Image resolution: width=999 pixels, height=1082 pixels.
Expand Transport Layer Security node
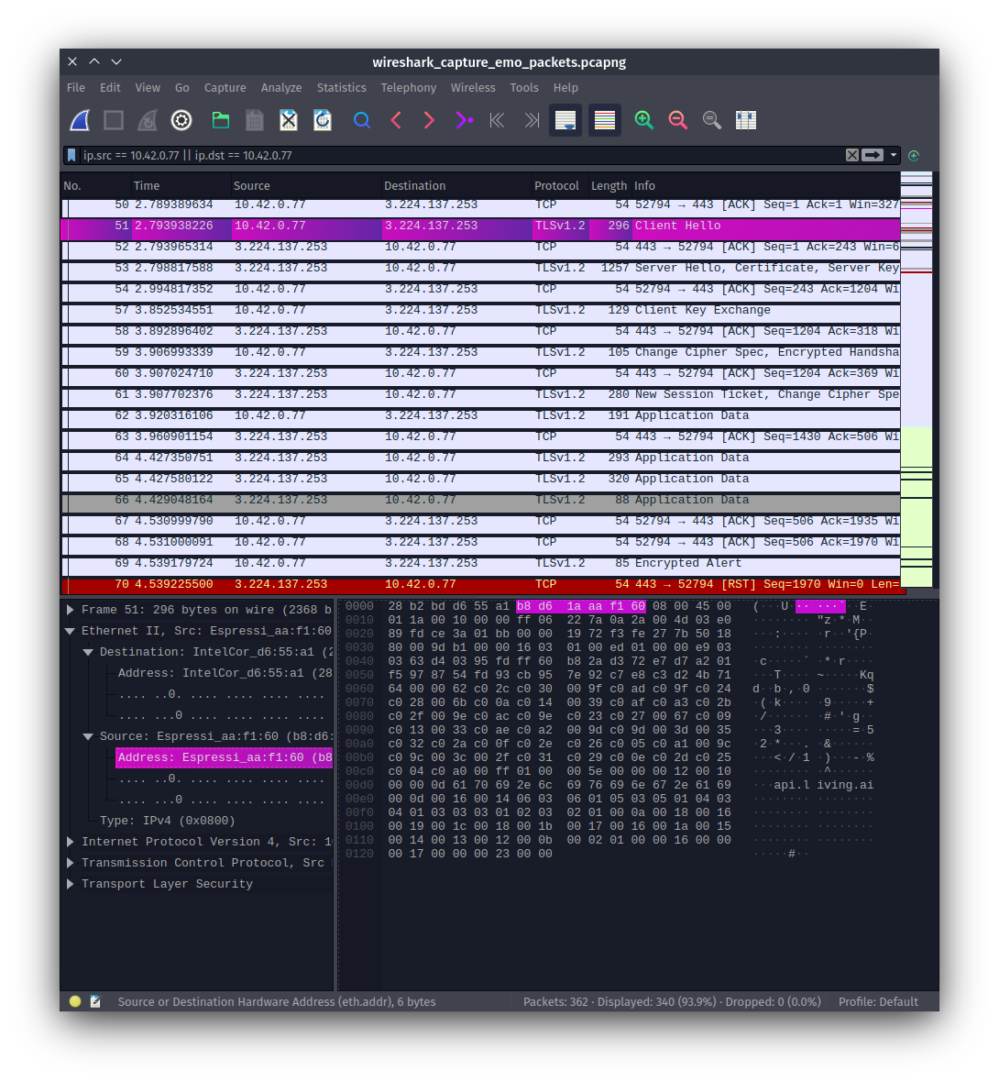pyautogui.click(x=71, y=884)
